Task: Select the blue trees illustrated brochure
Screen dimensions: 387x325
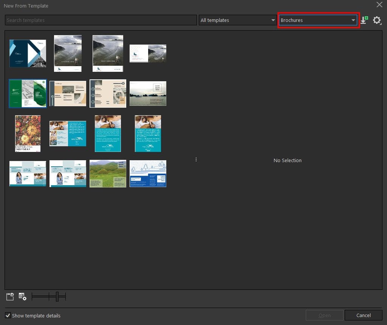Action: [148, 173]
